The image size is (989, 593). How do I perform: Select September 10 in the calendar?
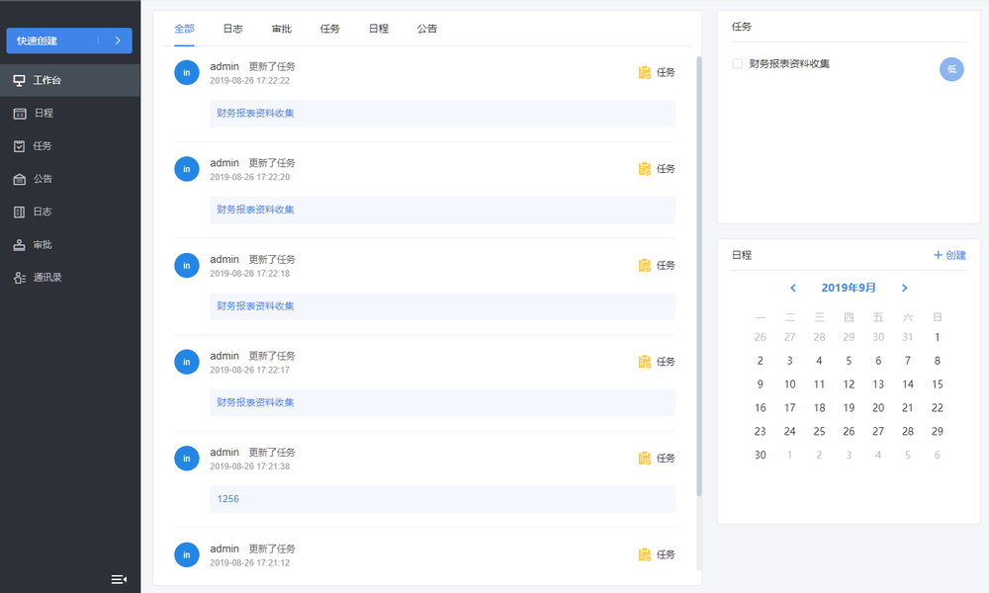(x=789, y=384)
